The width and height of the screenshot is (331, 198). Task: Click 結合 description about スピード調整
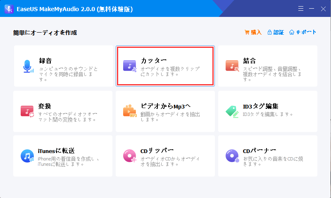(272, 74)
